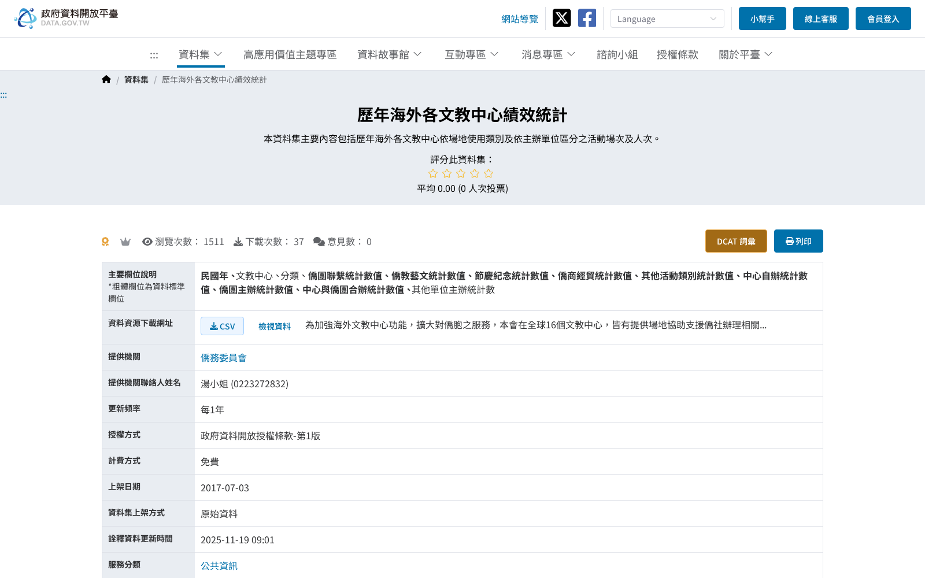Click the value 原始資料
This screenshot has width=925, height=578.
pyautogui.click(x=219, y=514)
